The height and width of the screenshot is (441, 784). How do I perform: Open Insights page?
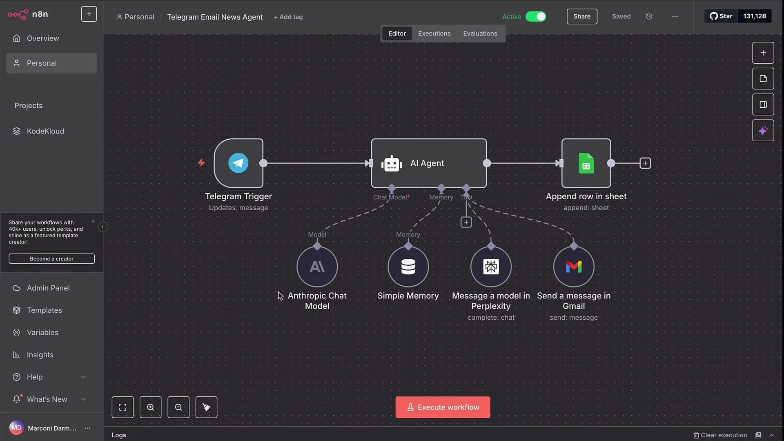51,355
